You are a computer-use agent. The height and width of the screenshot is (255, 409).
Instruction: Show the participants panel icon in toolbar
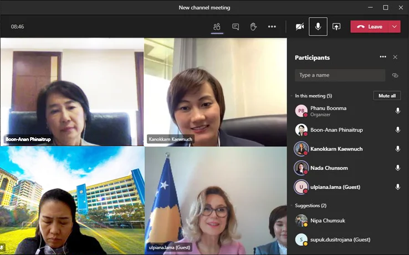[x=217, y=27]
